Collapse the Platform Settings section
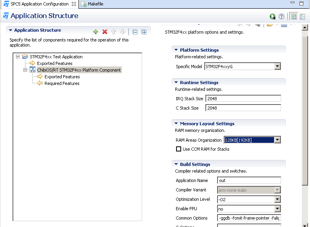 [x=176, y=50]
